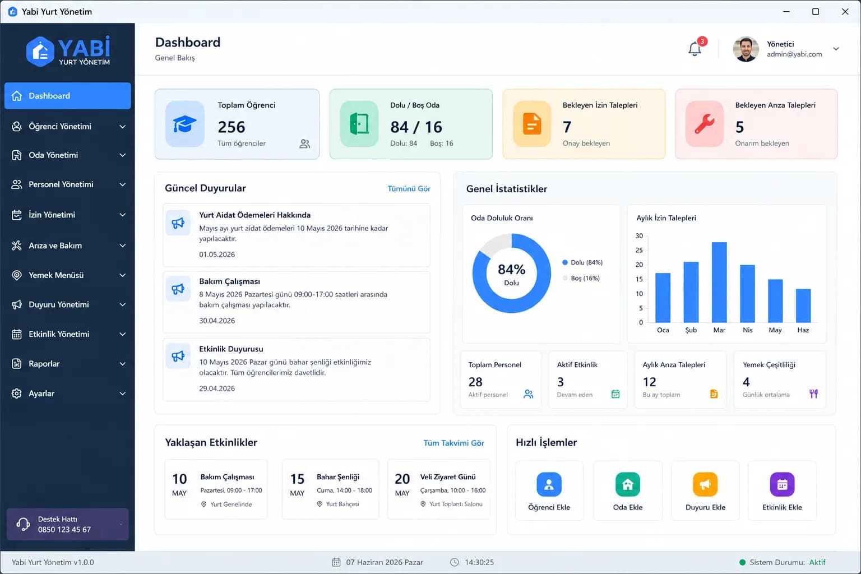Open the notification bell icon
This screenshot has height=574, width=861.
pos(695,49)
